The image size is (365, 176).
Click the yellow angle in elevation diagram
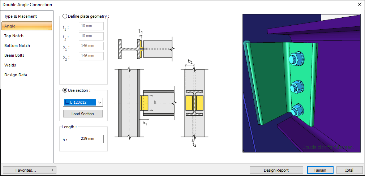pos(144,103)
